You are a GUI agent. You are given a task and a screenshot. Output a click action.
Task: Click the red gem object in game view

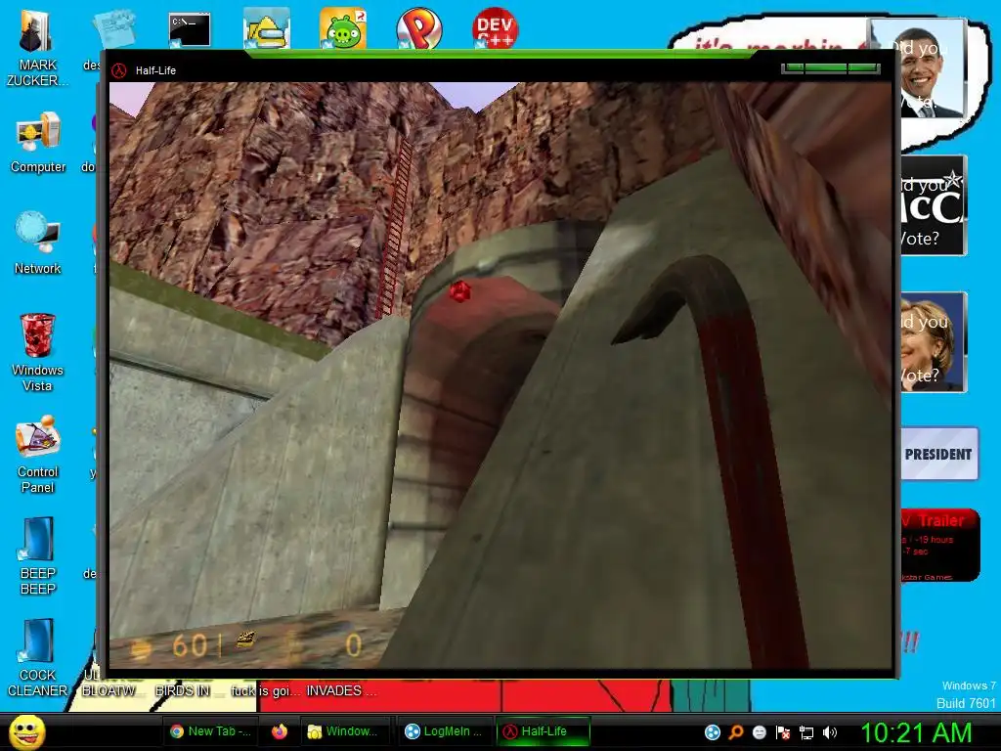click(x=459, y=291)
